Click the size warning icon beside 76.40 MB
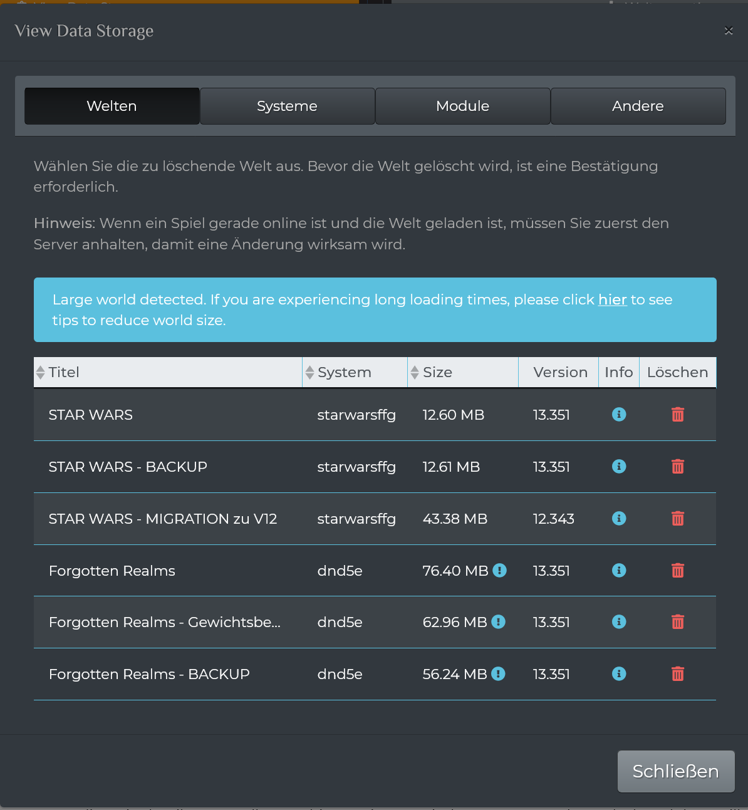The height and width of the screenshot is (810, 748). pos(499,570)
